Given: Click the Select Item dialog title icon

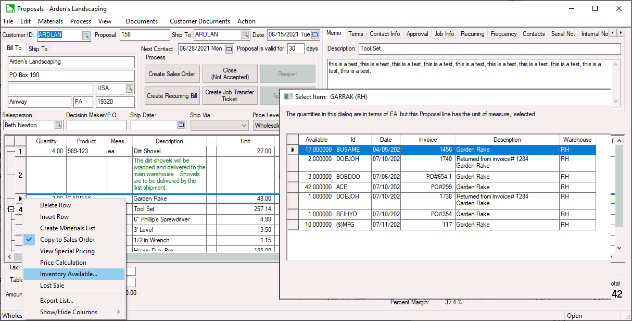Looking at the screenshot, I should tap(288, 97).
